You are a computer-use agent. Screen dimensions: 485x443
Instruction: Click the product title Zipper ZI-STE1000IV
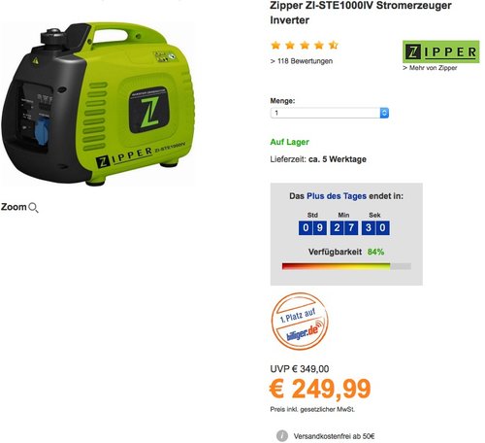point(361,13)
